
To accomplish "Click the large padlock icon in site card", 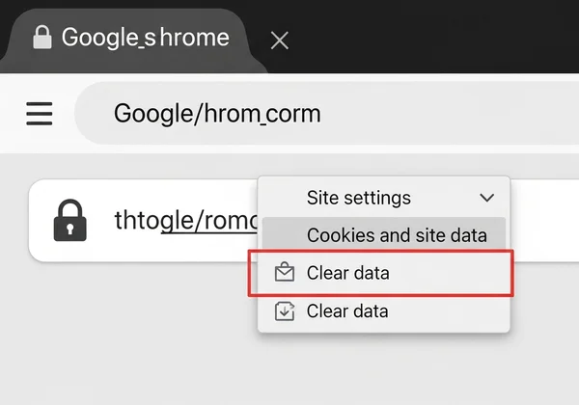I will [x=70, y=221].
